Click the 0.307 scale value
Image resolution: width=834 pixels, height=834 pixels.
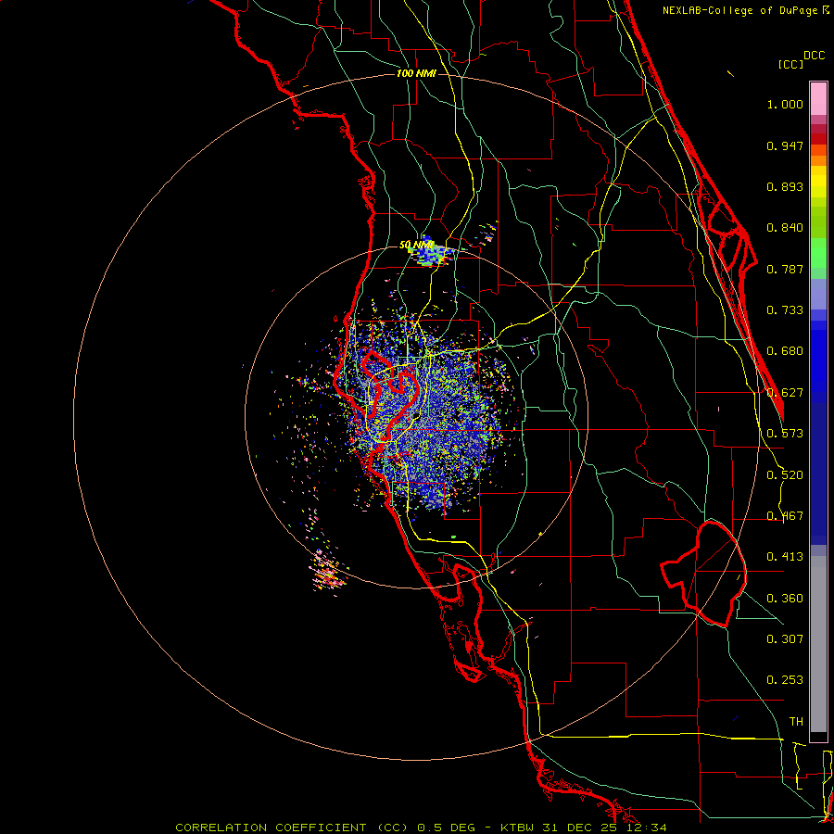coord(785,638)
